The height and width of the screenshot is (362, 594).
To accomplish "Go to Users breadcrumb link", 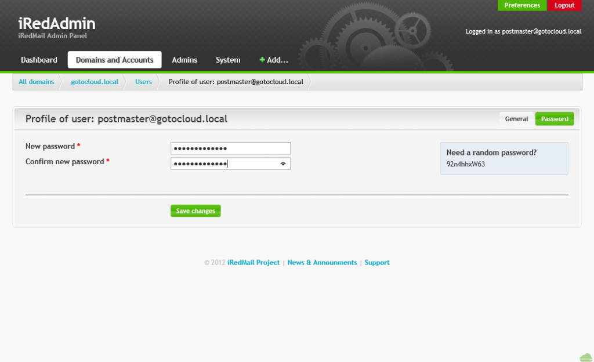I will [x=143, y=82].
